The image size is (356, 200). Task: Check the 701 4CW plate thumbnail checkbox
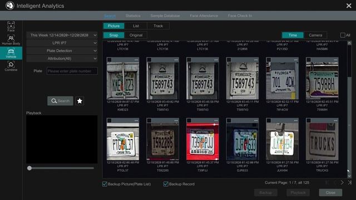269,60
